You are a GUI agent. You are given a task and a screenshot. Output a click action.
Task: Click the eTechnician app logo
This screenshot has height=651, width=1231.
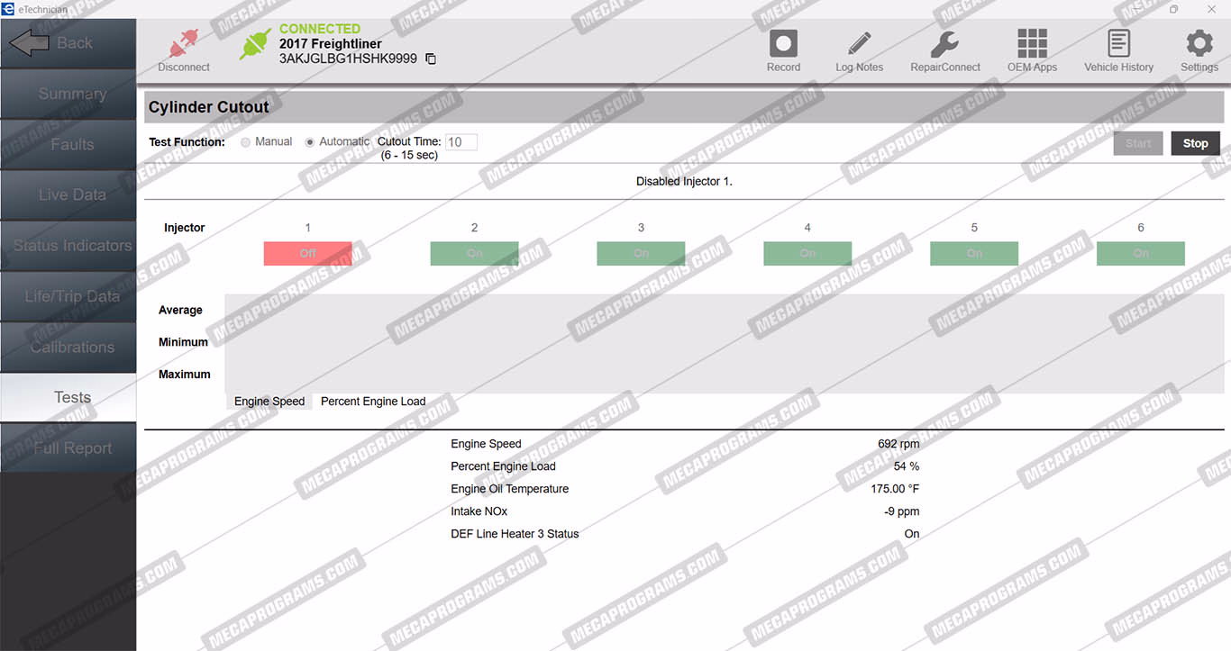[x=8, y=9]
